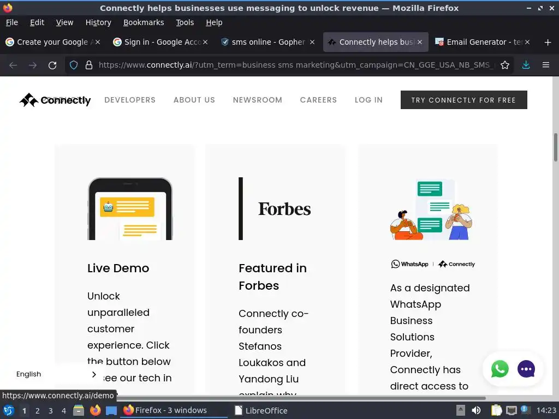Open 'Firefox - 3 windows' taskbar entry
The height and width of the screenshot is (419, 559).
[x=174, y=410]
